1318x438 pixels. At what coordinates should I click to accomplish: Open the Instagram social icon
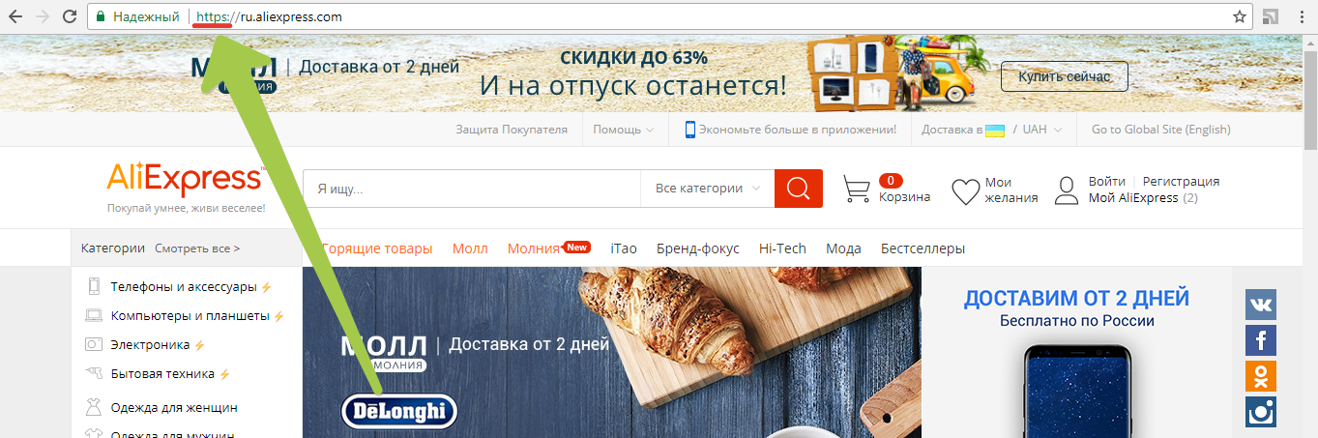pos(1261,412)
